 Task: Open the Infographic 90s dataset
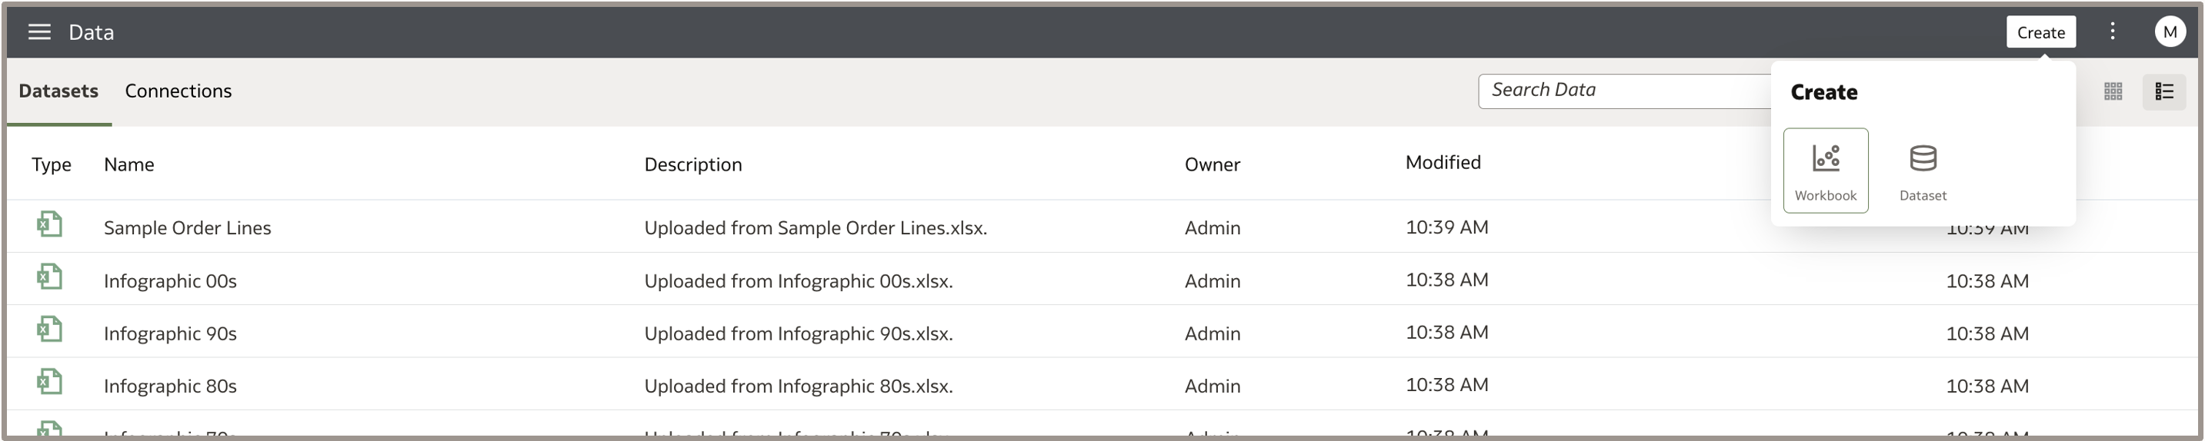point(170,333)
